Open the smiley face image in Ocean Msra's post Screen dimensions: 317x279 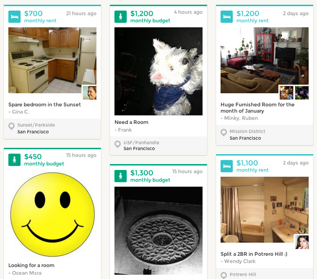pos(53,215)
